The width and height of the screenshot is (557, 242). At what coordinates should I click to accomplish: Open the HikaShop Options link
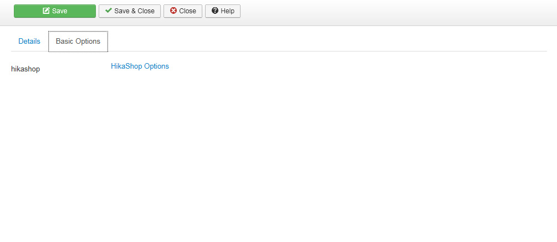pyautogui.click(x=140, y=66)
